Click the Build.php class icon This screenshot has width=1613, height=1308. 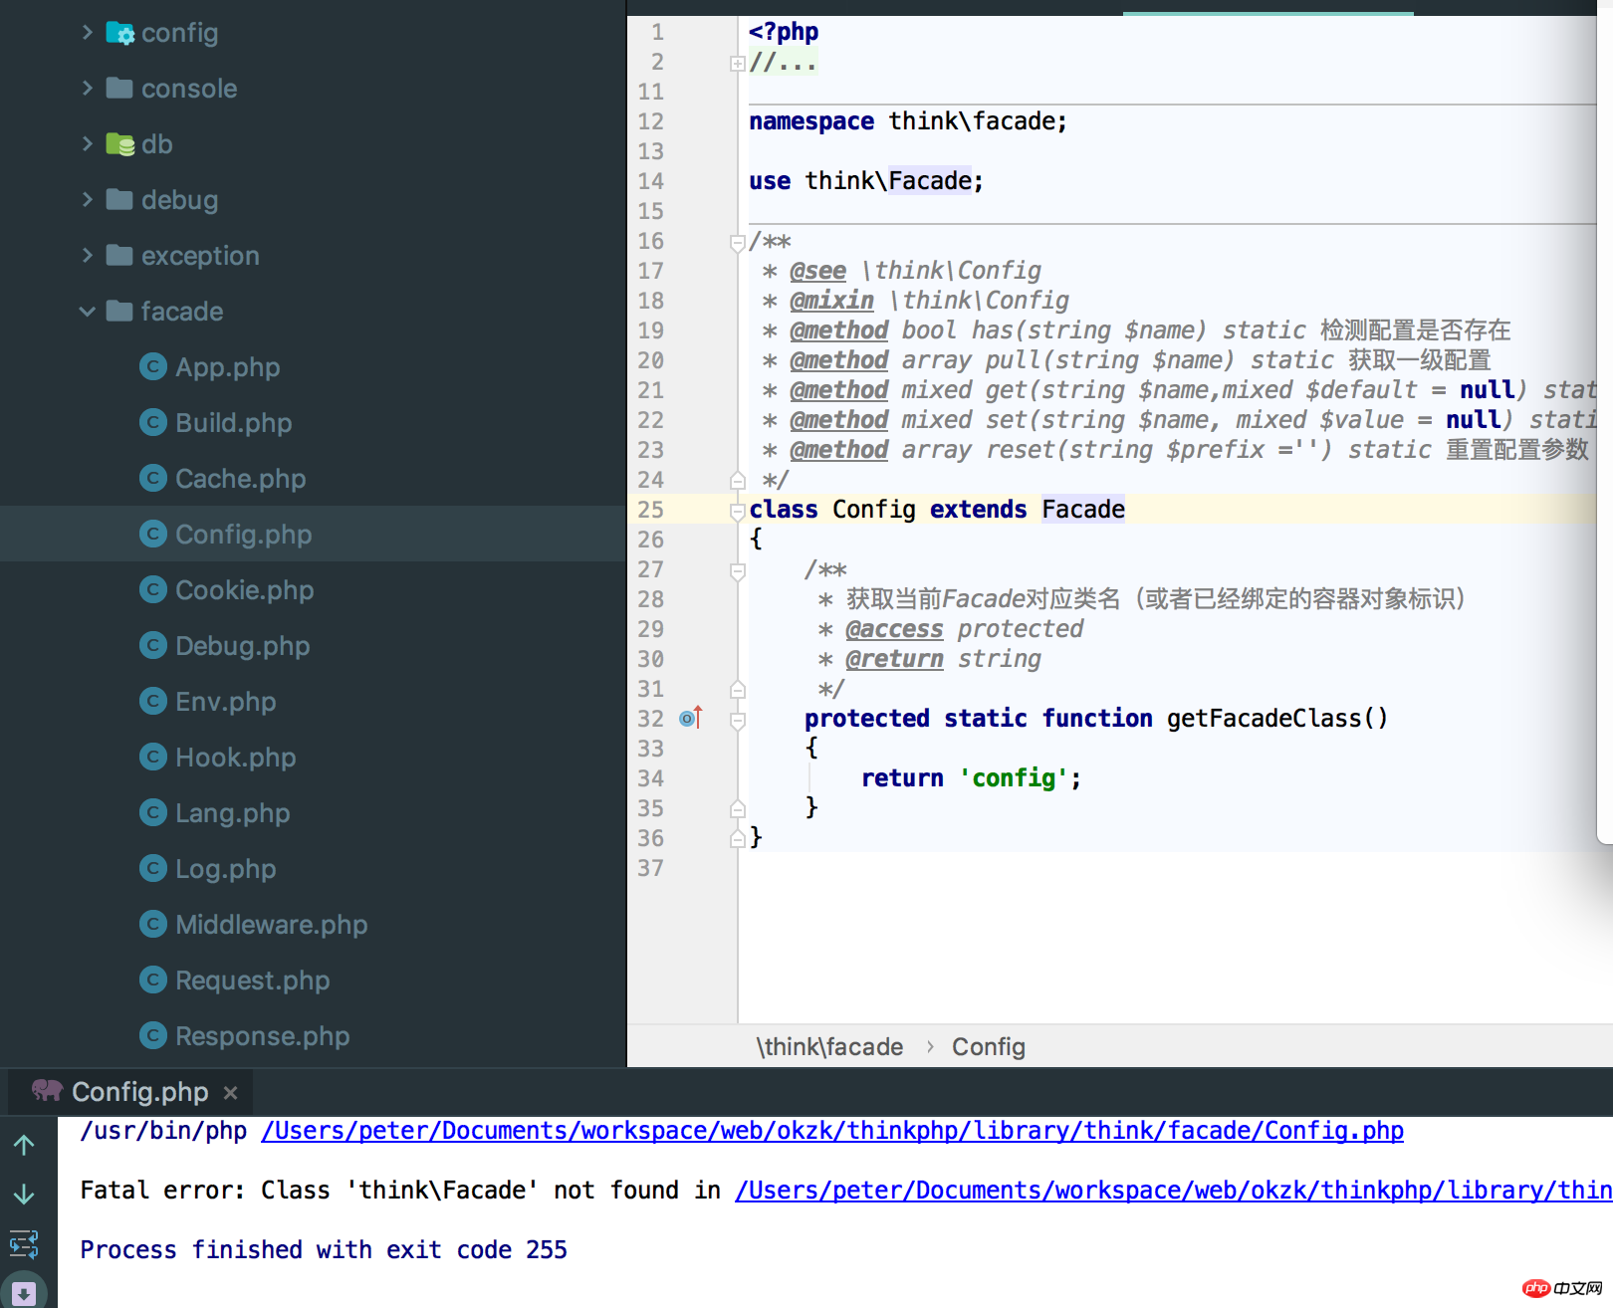tap(152, 423)
